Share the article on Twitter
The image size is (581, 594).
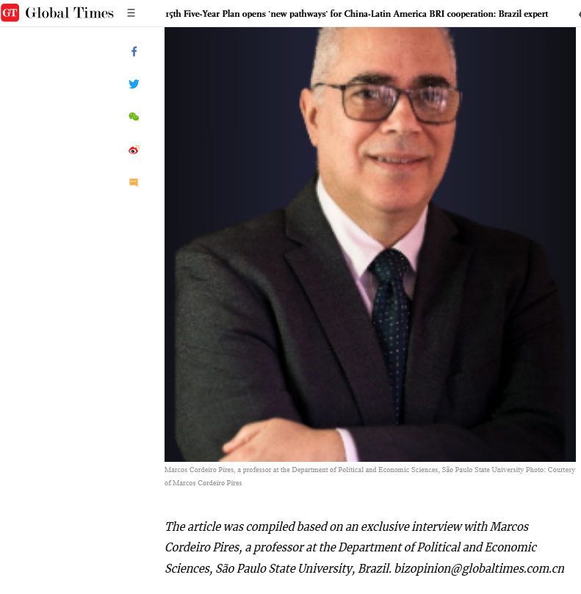[x=134, y=84]
